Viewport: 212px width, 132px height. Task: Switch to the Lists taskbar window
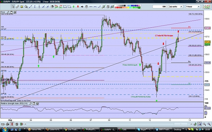click(127, 129)
